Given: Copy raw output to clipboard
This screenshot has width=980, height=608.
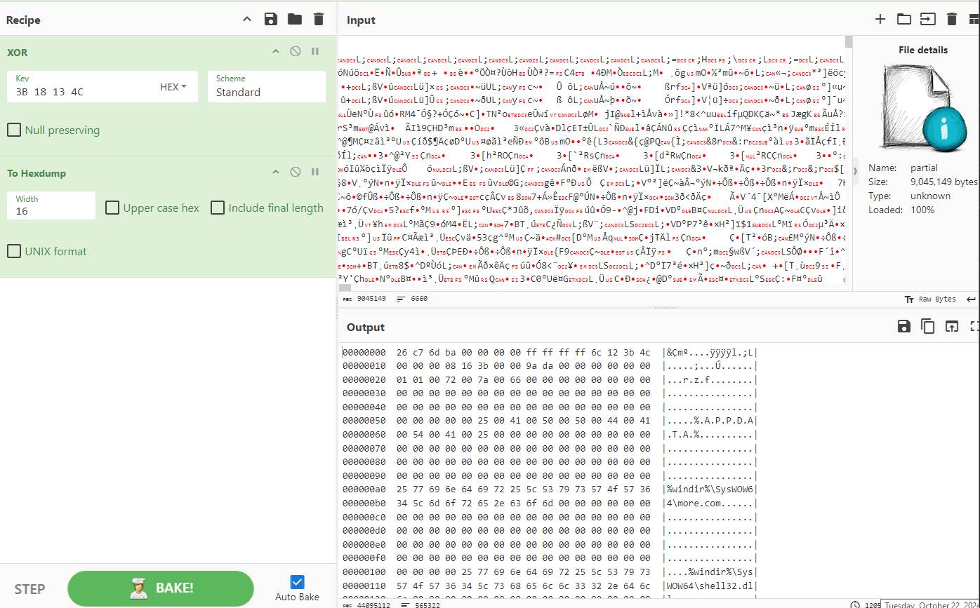Looking at the screenshot, I should [x=928, y=326].
